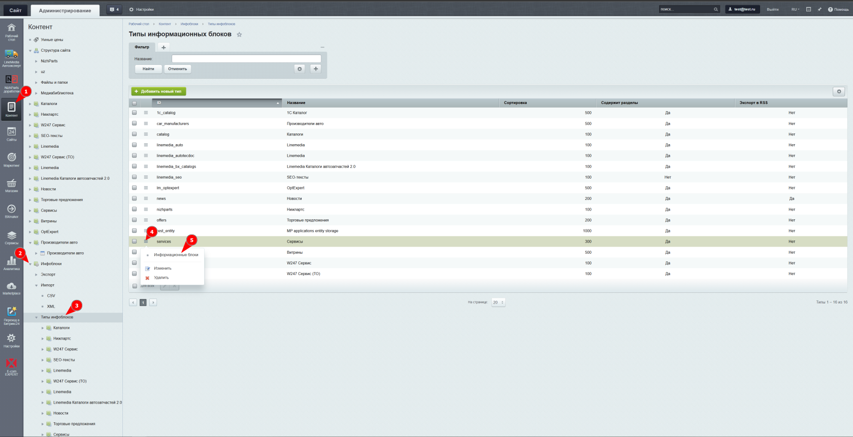Open LineMedia Автоэксперт in the sidebar
This screenshot has height=437, width=853.
click(12, 58)
